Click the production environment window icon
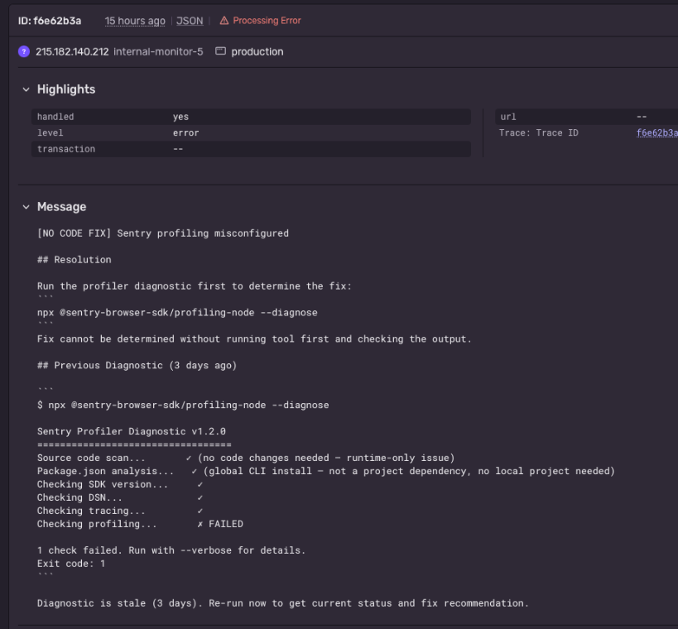 [220, 51]
